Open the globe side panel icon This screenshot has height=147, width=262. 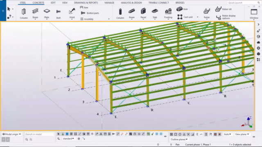point(258,36)
